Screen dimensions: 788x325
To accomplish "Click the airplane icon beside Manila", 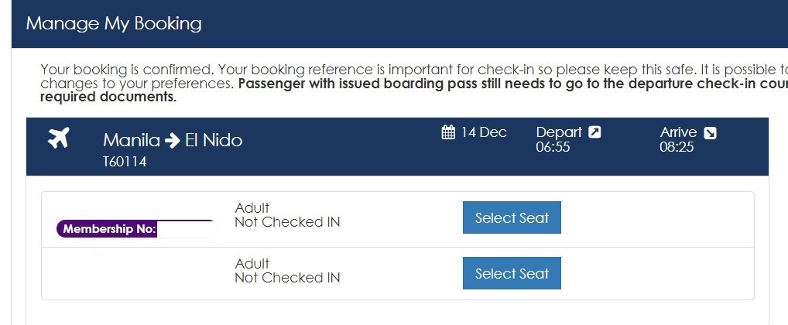I will tap(58, 138).
